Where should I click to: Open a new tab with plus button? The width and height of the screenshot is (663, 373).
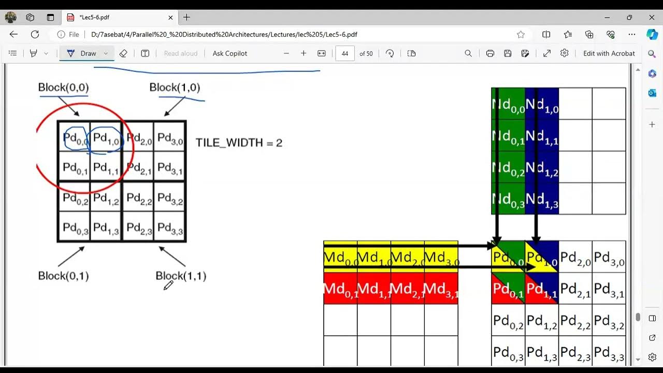tap(186, 17)
